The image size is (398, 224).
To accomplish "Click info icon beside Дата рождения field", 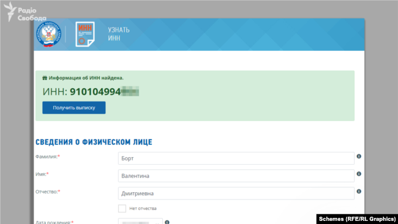I will pyautogui.click(x=167, y=222).
